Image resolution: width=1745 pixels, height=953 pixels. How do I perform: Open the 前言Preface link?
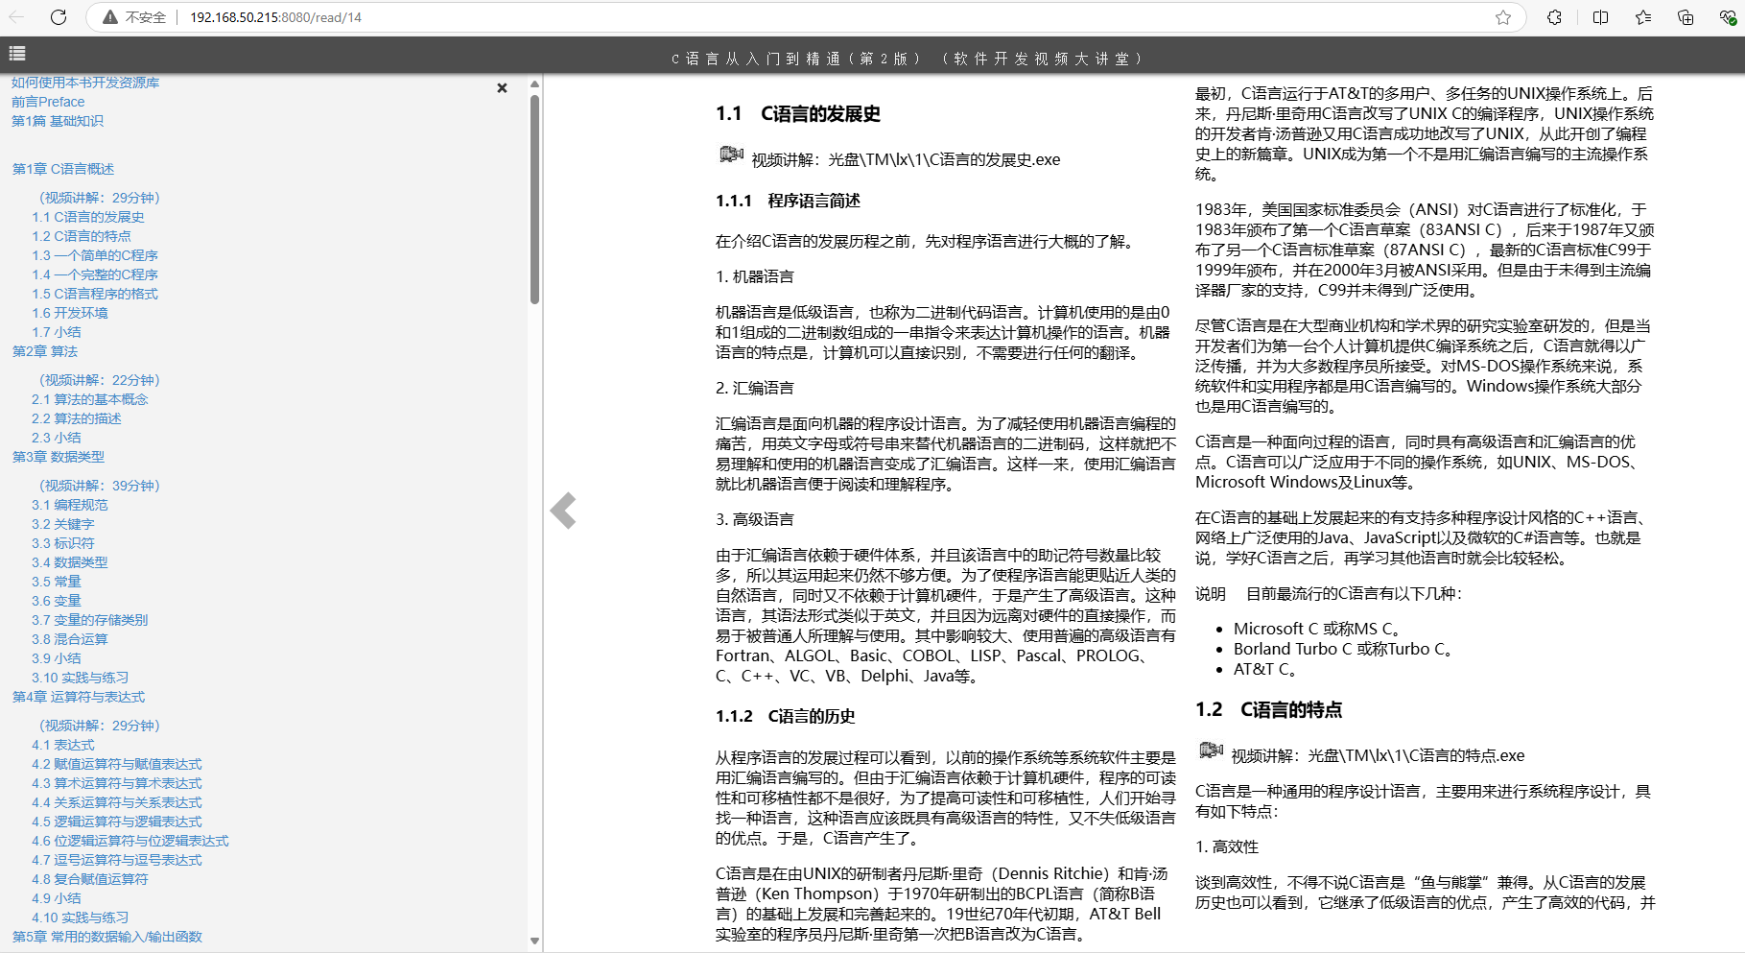[x=48, y=102]
